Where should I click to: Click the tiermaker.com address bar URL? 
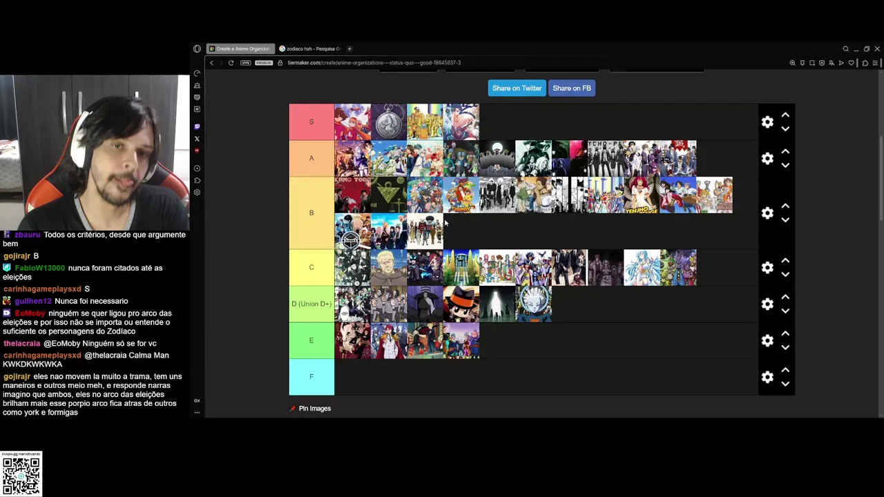click(x=374, y=63)
